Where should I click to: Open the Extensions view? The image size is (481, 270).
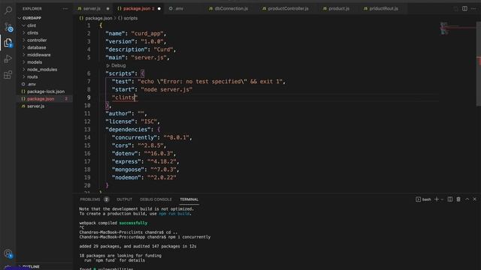8,75
